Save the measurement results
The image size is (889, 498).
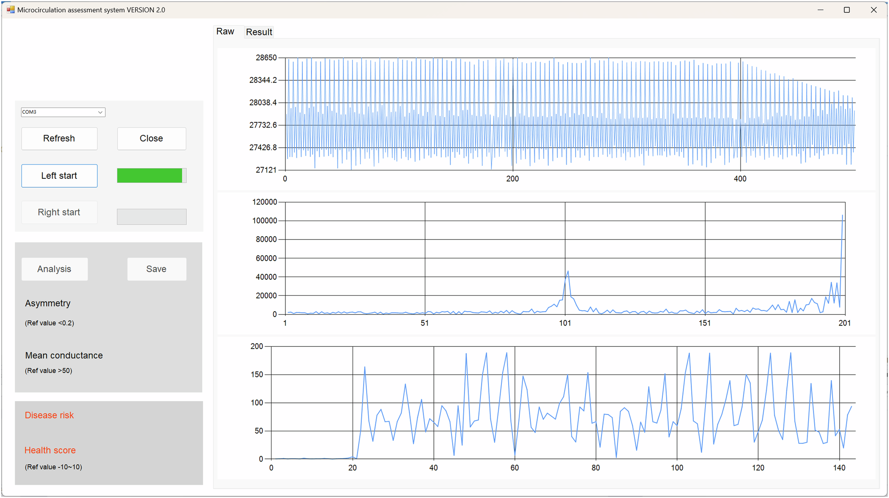point(156,269)
